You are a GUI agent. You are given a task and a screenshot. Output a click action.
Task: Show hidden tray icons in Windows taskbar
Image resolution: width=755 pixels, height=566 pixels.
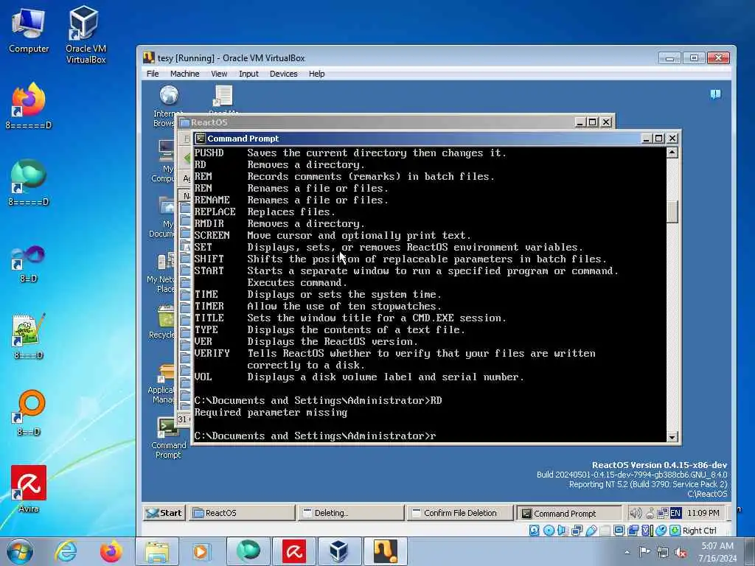627,552
